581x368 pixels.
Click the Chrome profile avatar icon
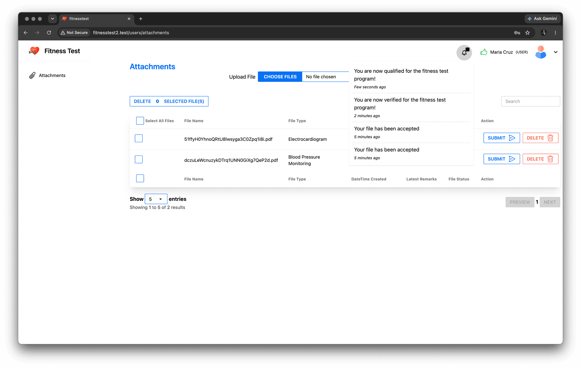[544, 33]
